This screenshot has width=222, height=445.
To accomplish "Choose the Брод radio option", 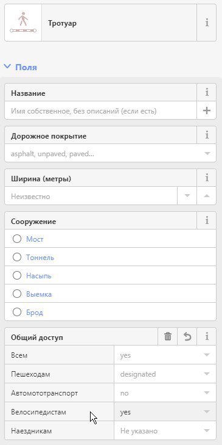I will 17,312.
